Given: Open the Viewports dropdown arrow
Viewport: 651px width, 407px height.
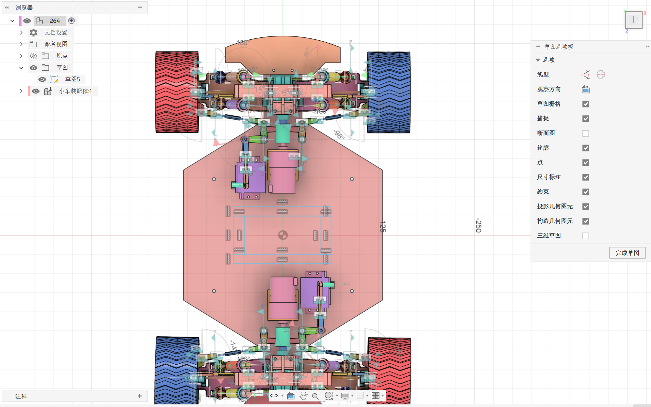Looking at the screenshot, I should pyautogui.click(x=382, y=396).
